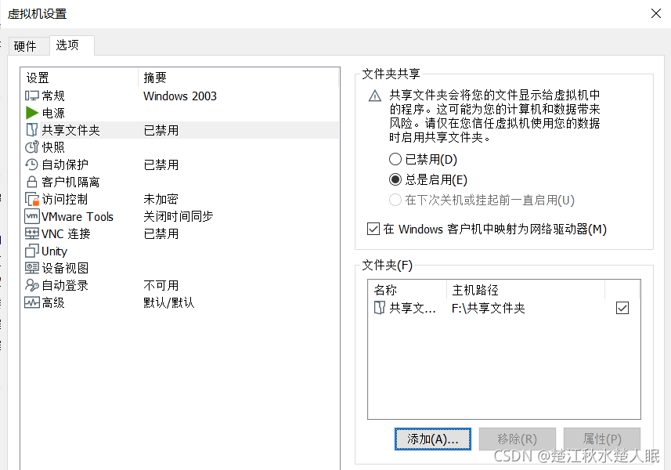Viewport: 671px width, 470px height.
Task: Click the green 电源 play icon
Action: pyautogui.click(x=31, y=113)
